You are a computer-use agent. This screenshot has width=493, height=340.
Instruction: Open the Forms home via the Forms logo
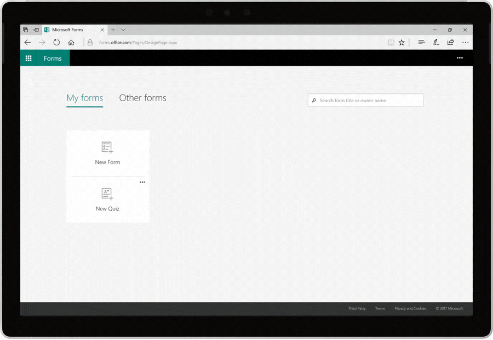(53, 58)
